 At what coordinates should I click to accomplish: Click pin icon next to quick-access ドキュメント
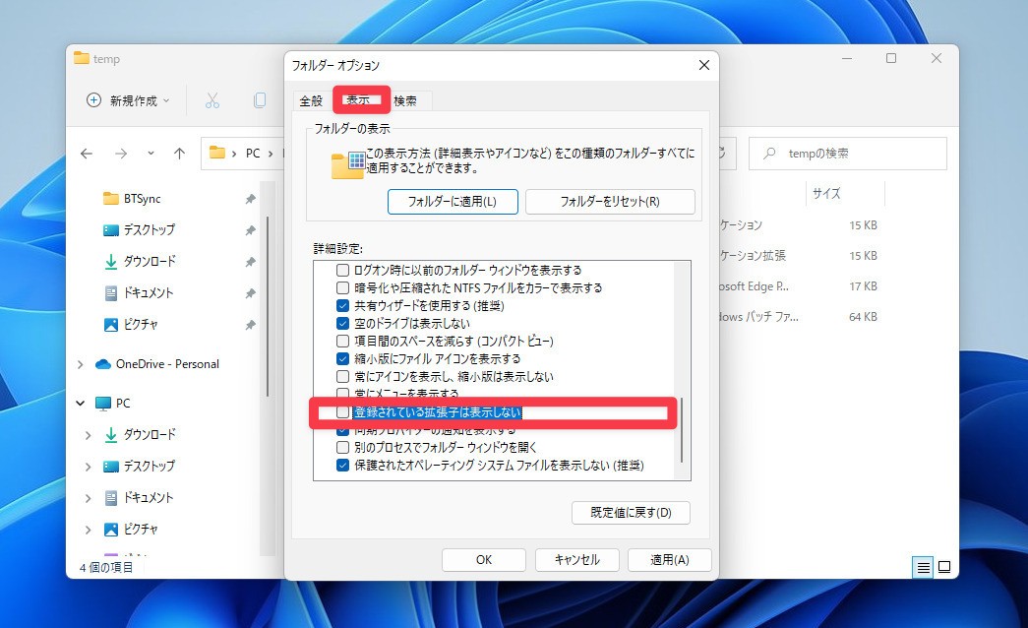click(x=250, y=293)
